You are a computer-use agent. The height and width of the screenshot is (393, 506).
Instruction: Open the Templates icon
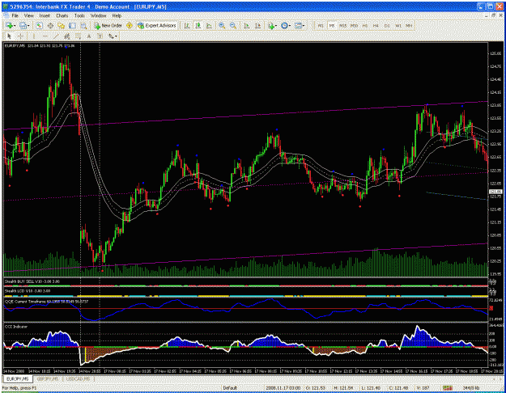[298, 25]
